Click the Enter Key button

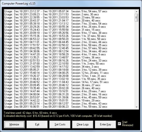(x=105, y=124)
